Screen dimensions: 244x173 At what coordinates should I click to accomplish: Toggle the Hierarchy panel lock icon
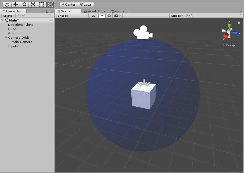[46, 12]
